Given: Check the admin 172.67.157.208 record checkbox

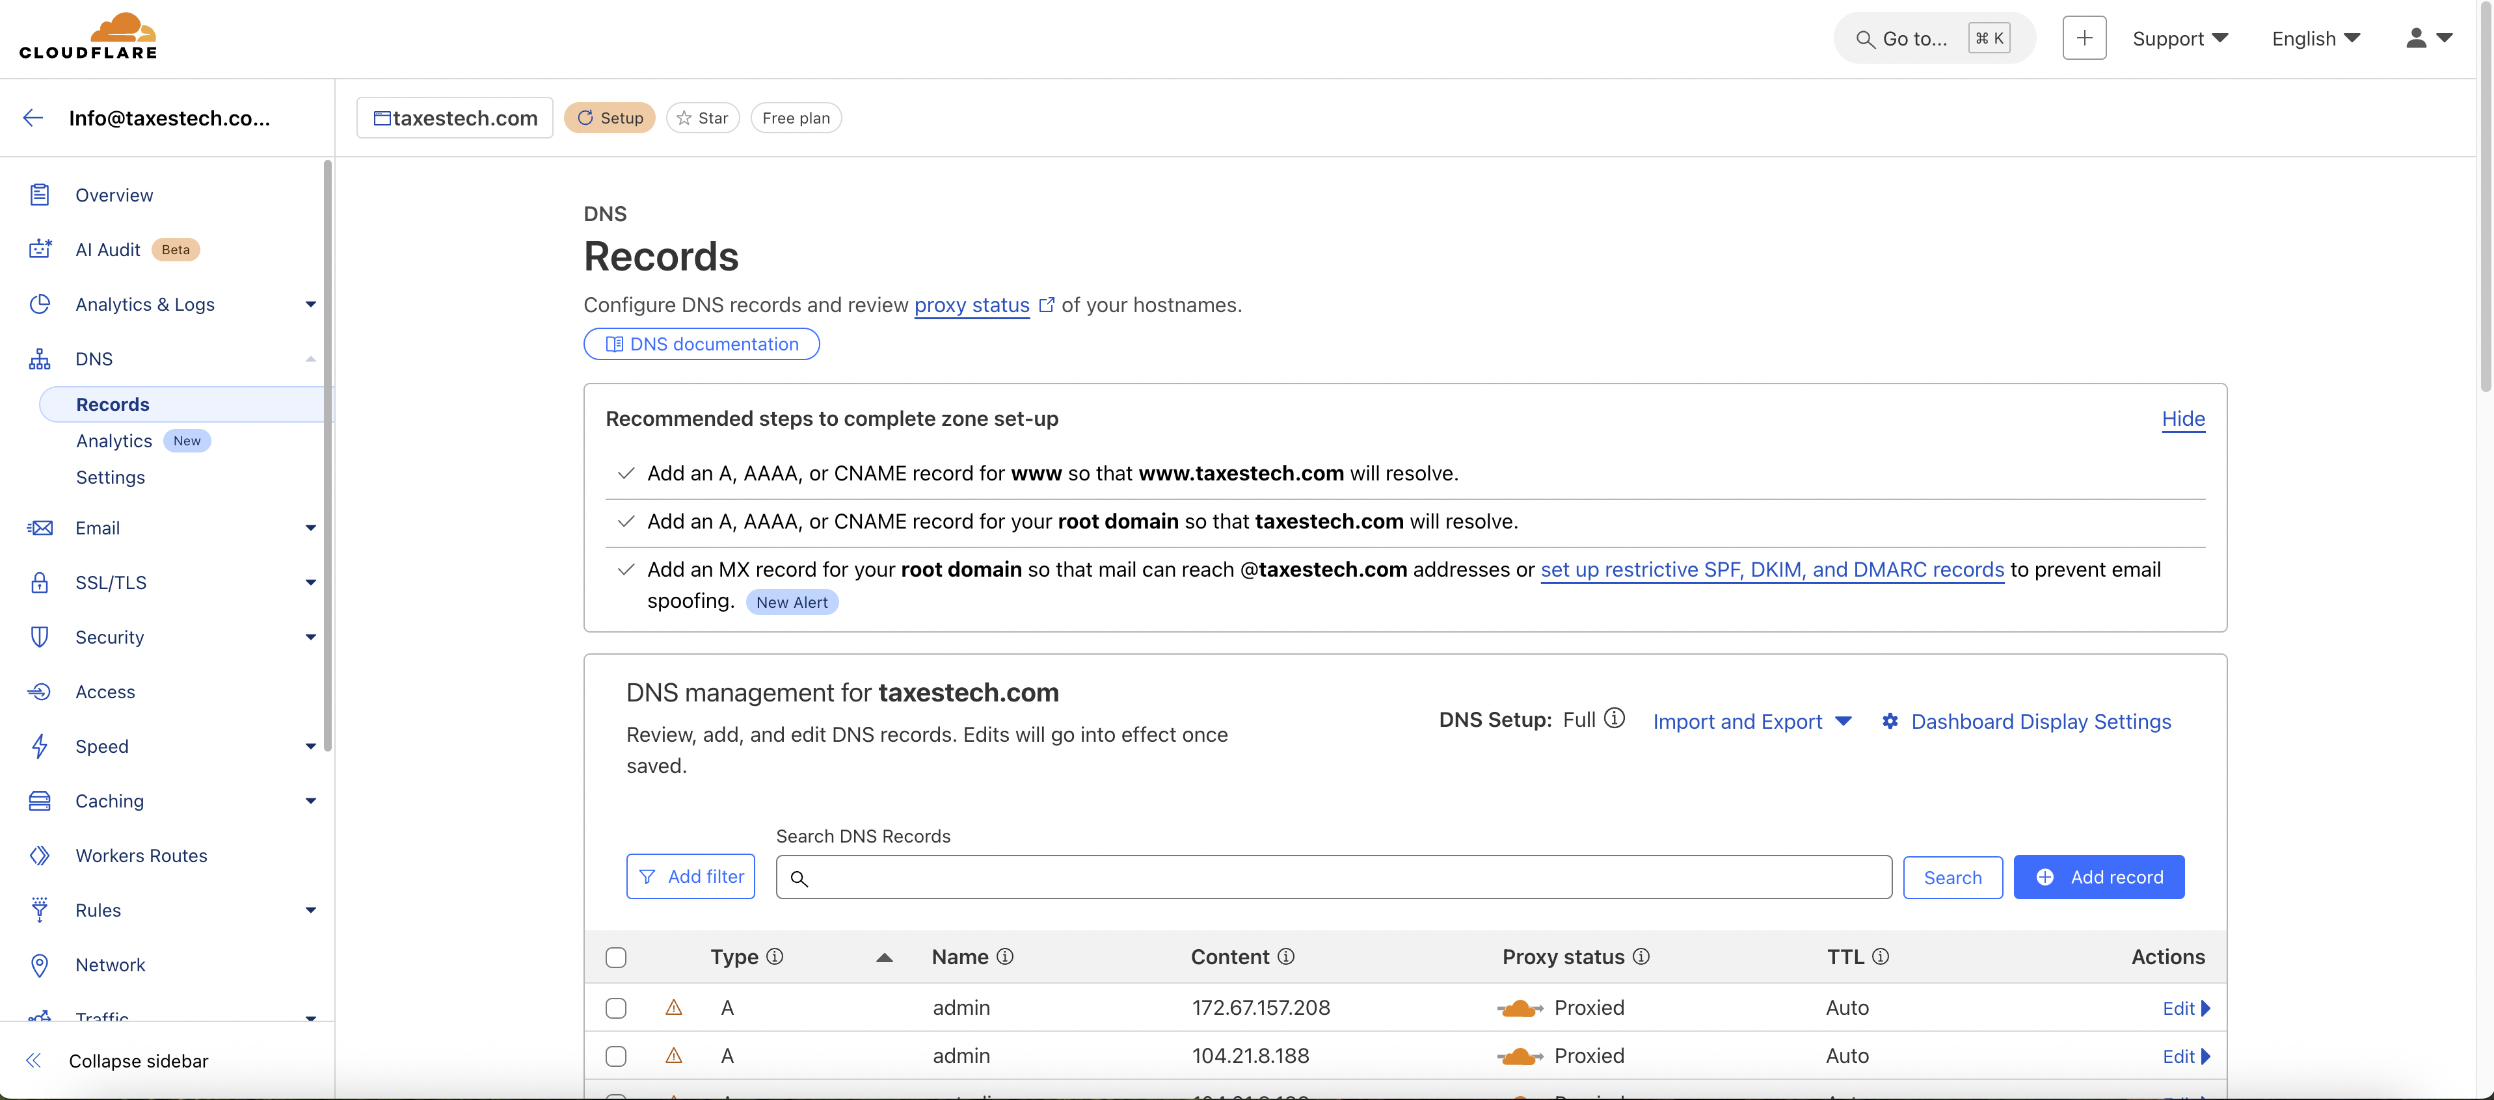Looking at the screenshot, I should tap(616, 1008).
